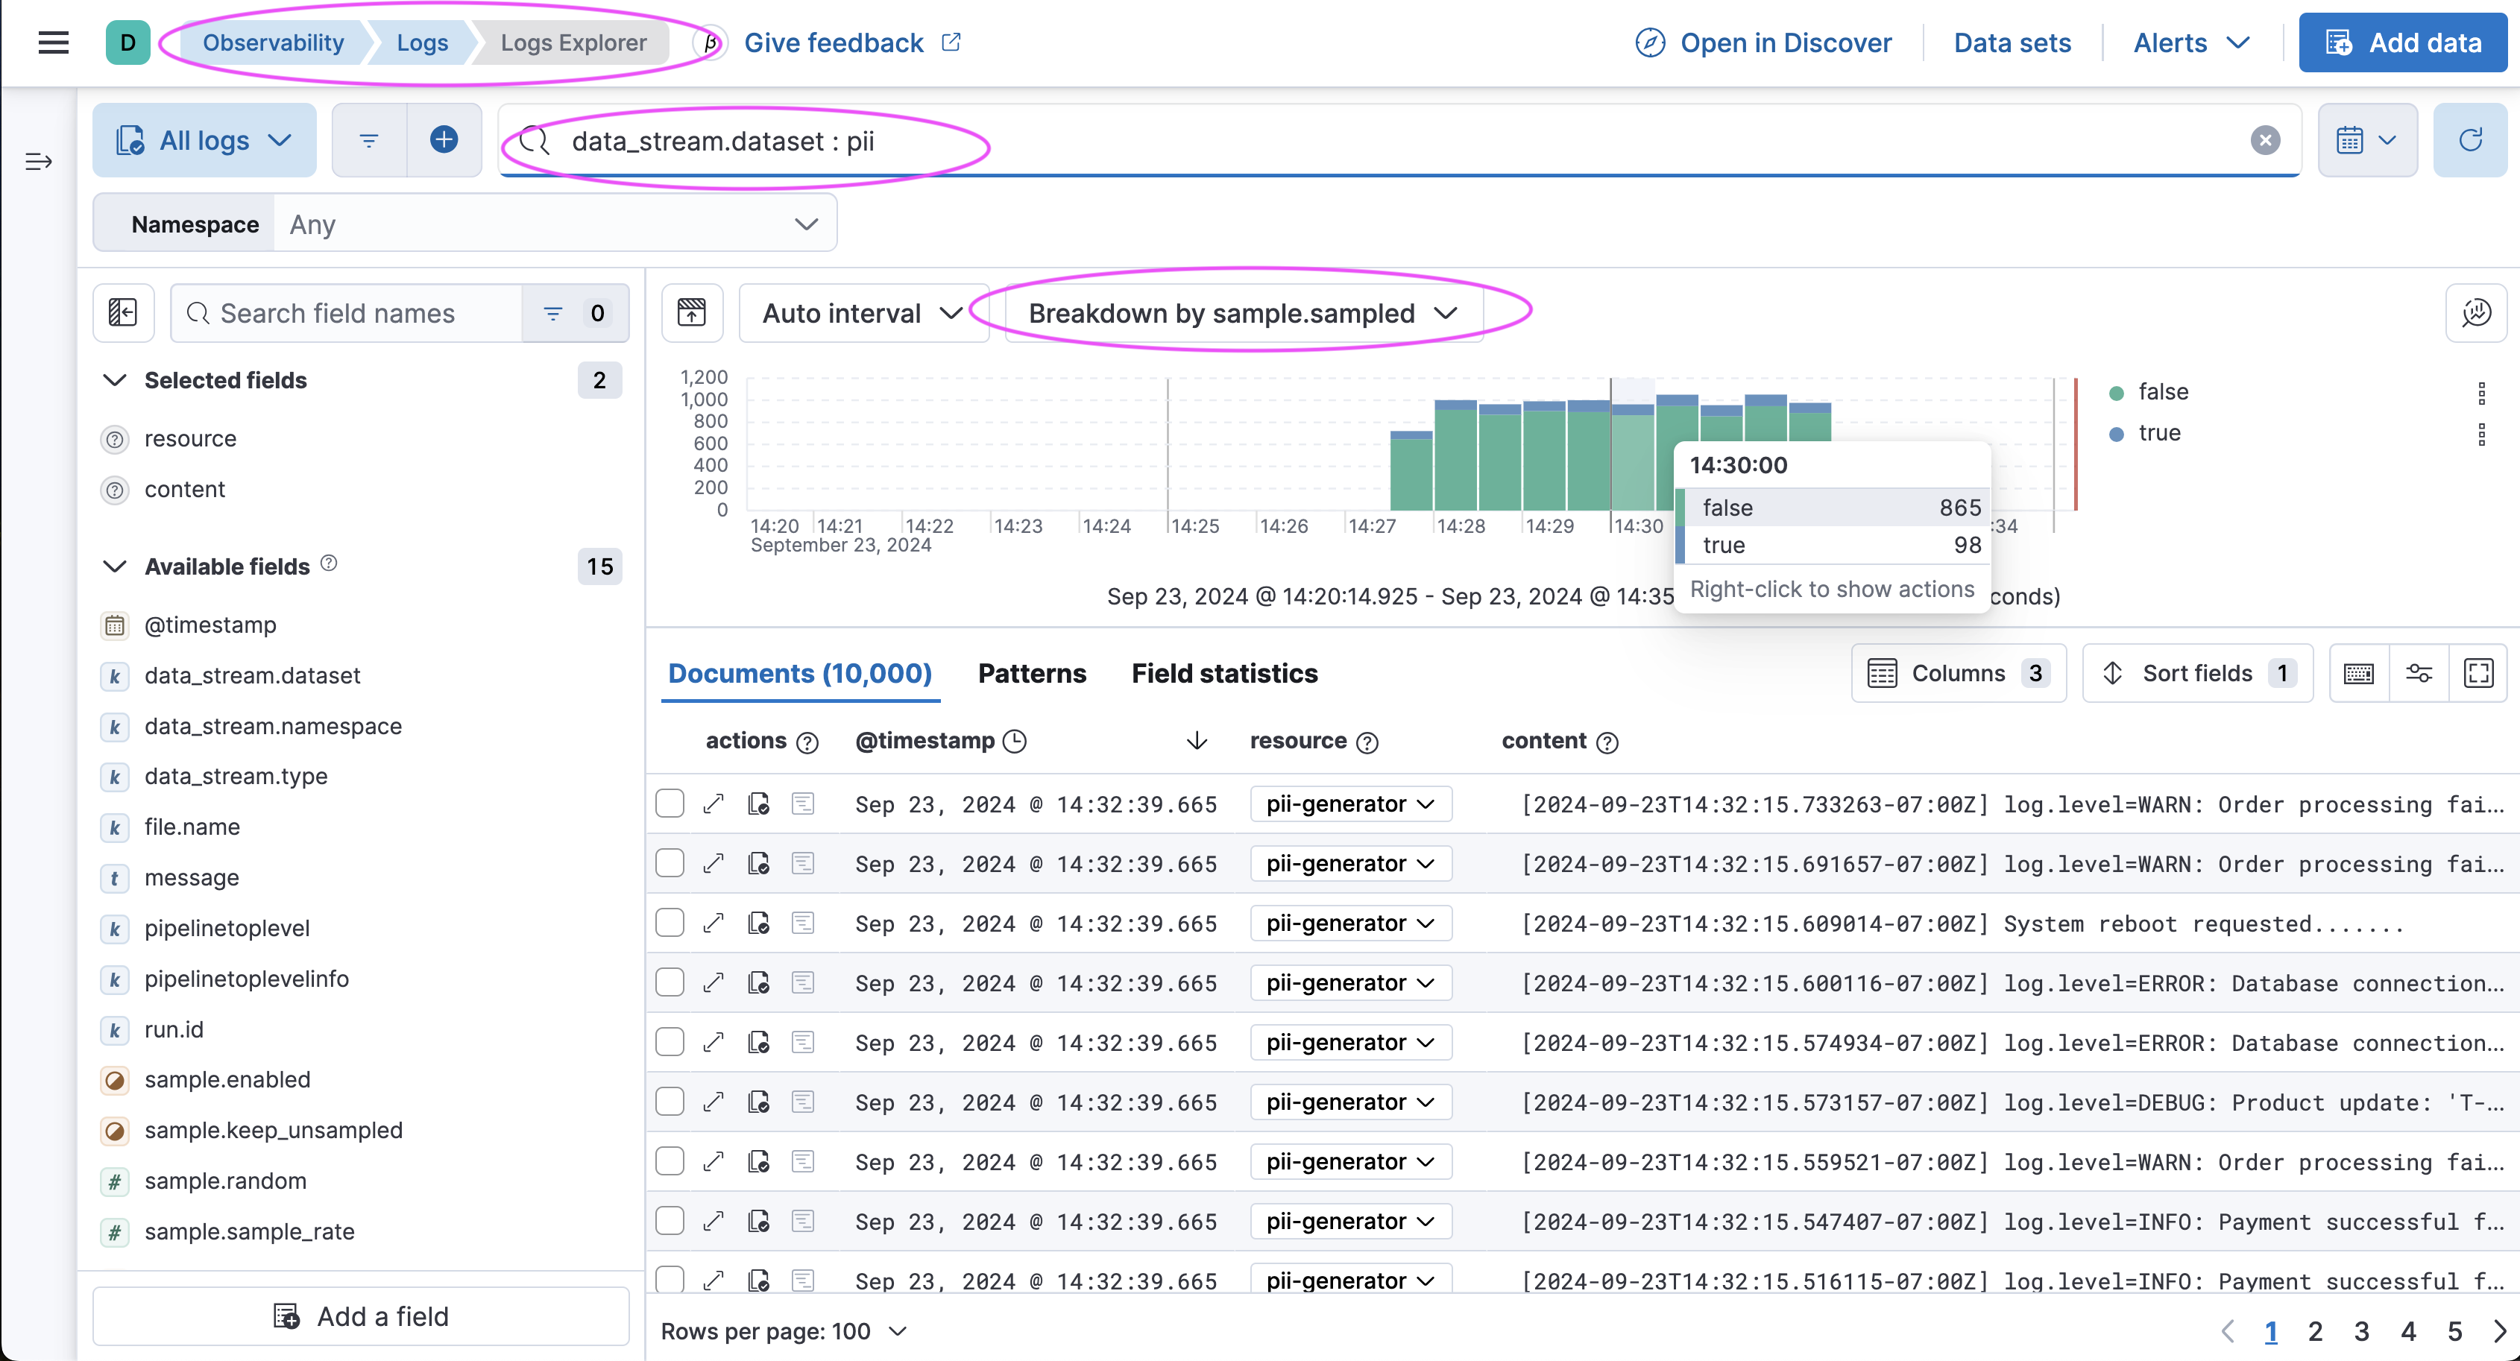2520x1361 pixels.
Task: Click the hide sidebar collapse icon
Action: click(123, 313)
